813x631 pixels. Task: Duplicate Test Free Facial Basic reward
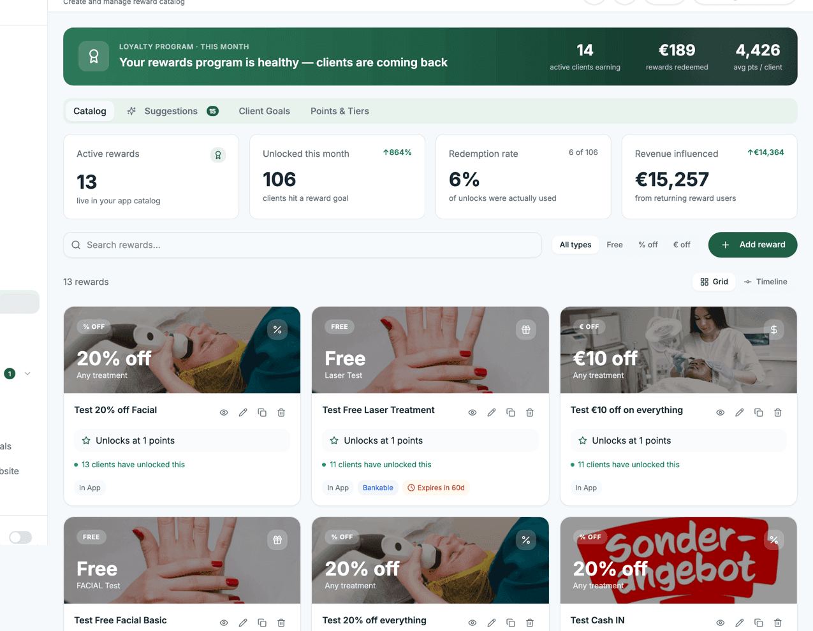click(262, 623)
